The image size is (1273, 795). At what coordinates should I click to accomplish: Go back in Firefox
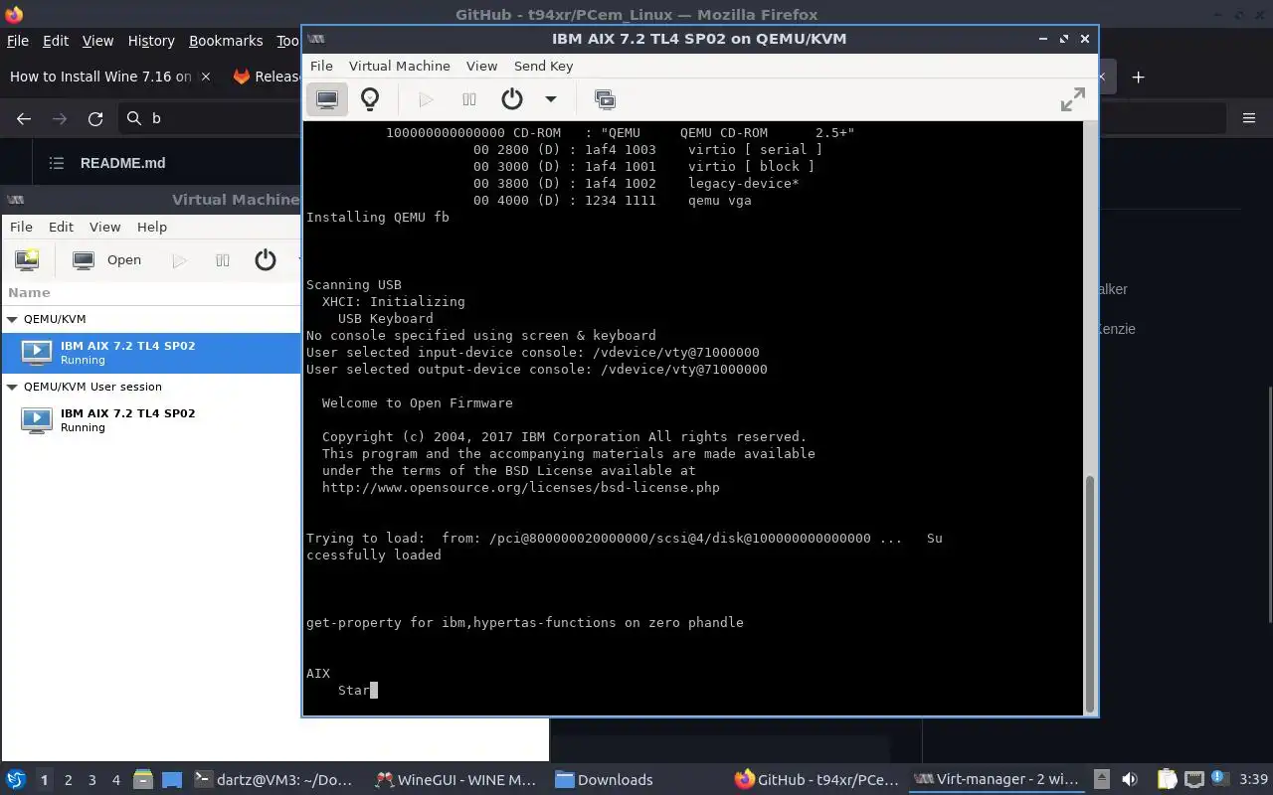24,118
